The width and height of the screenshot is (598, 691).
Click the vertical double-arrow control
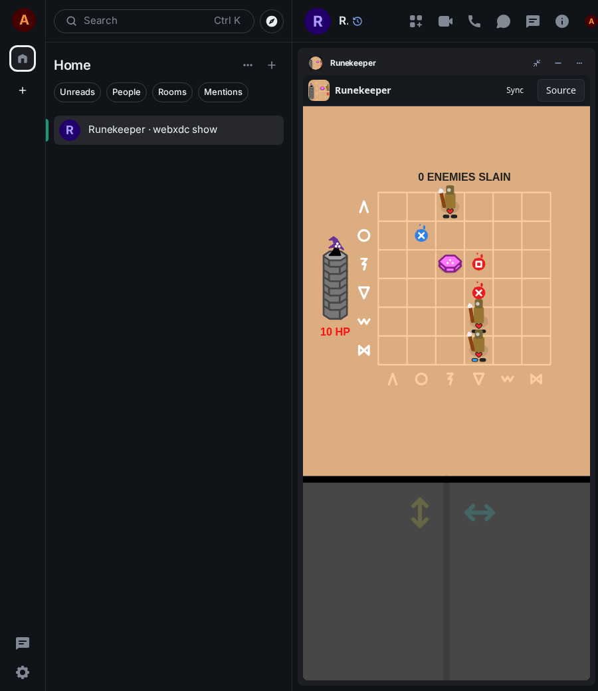pos(419,512)
